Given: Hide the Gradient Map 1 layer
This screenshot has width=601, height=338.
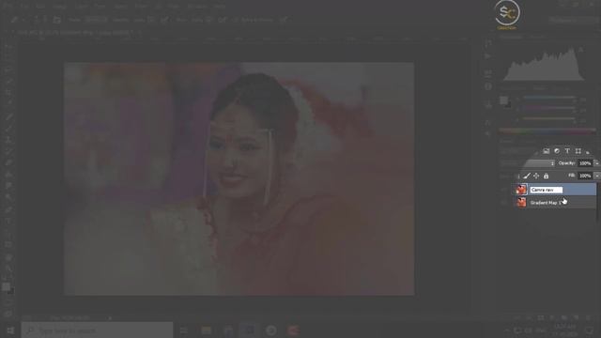Looking at the screenshot, I should (504, 203).
